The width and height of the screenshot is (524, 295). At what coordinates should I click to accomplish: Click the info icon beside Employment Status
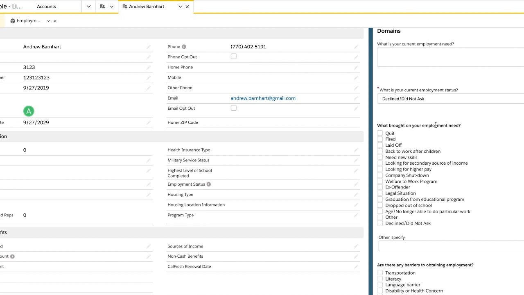pyautogui.click(x=208, y=184)
